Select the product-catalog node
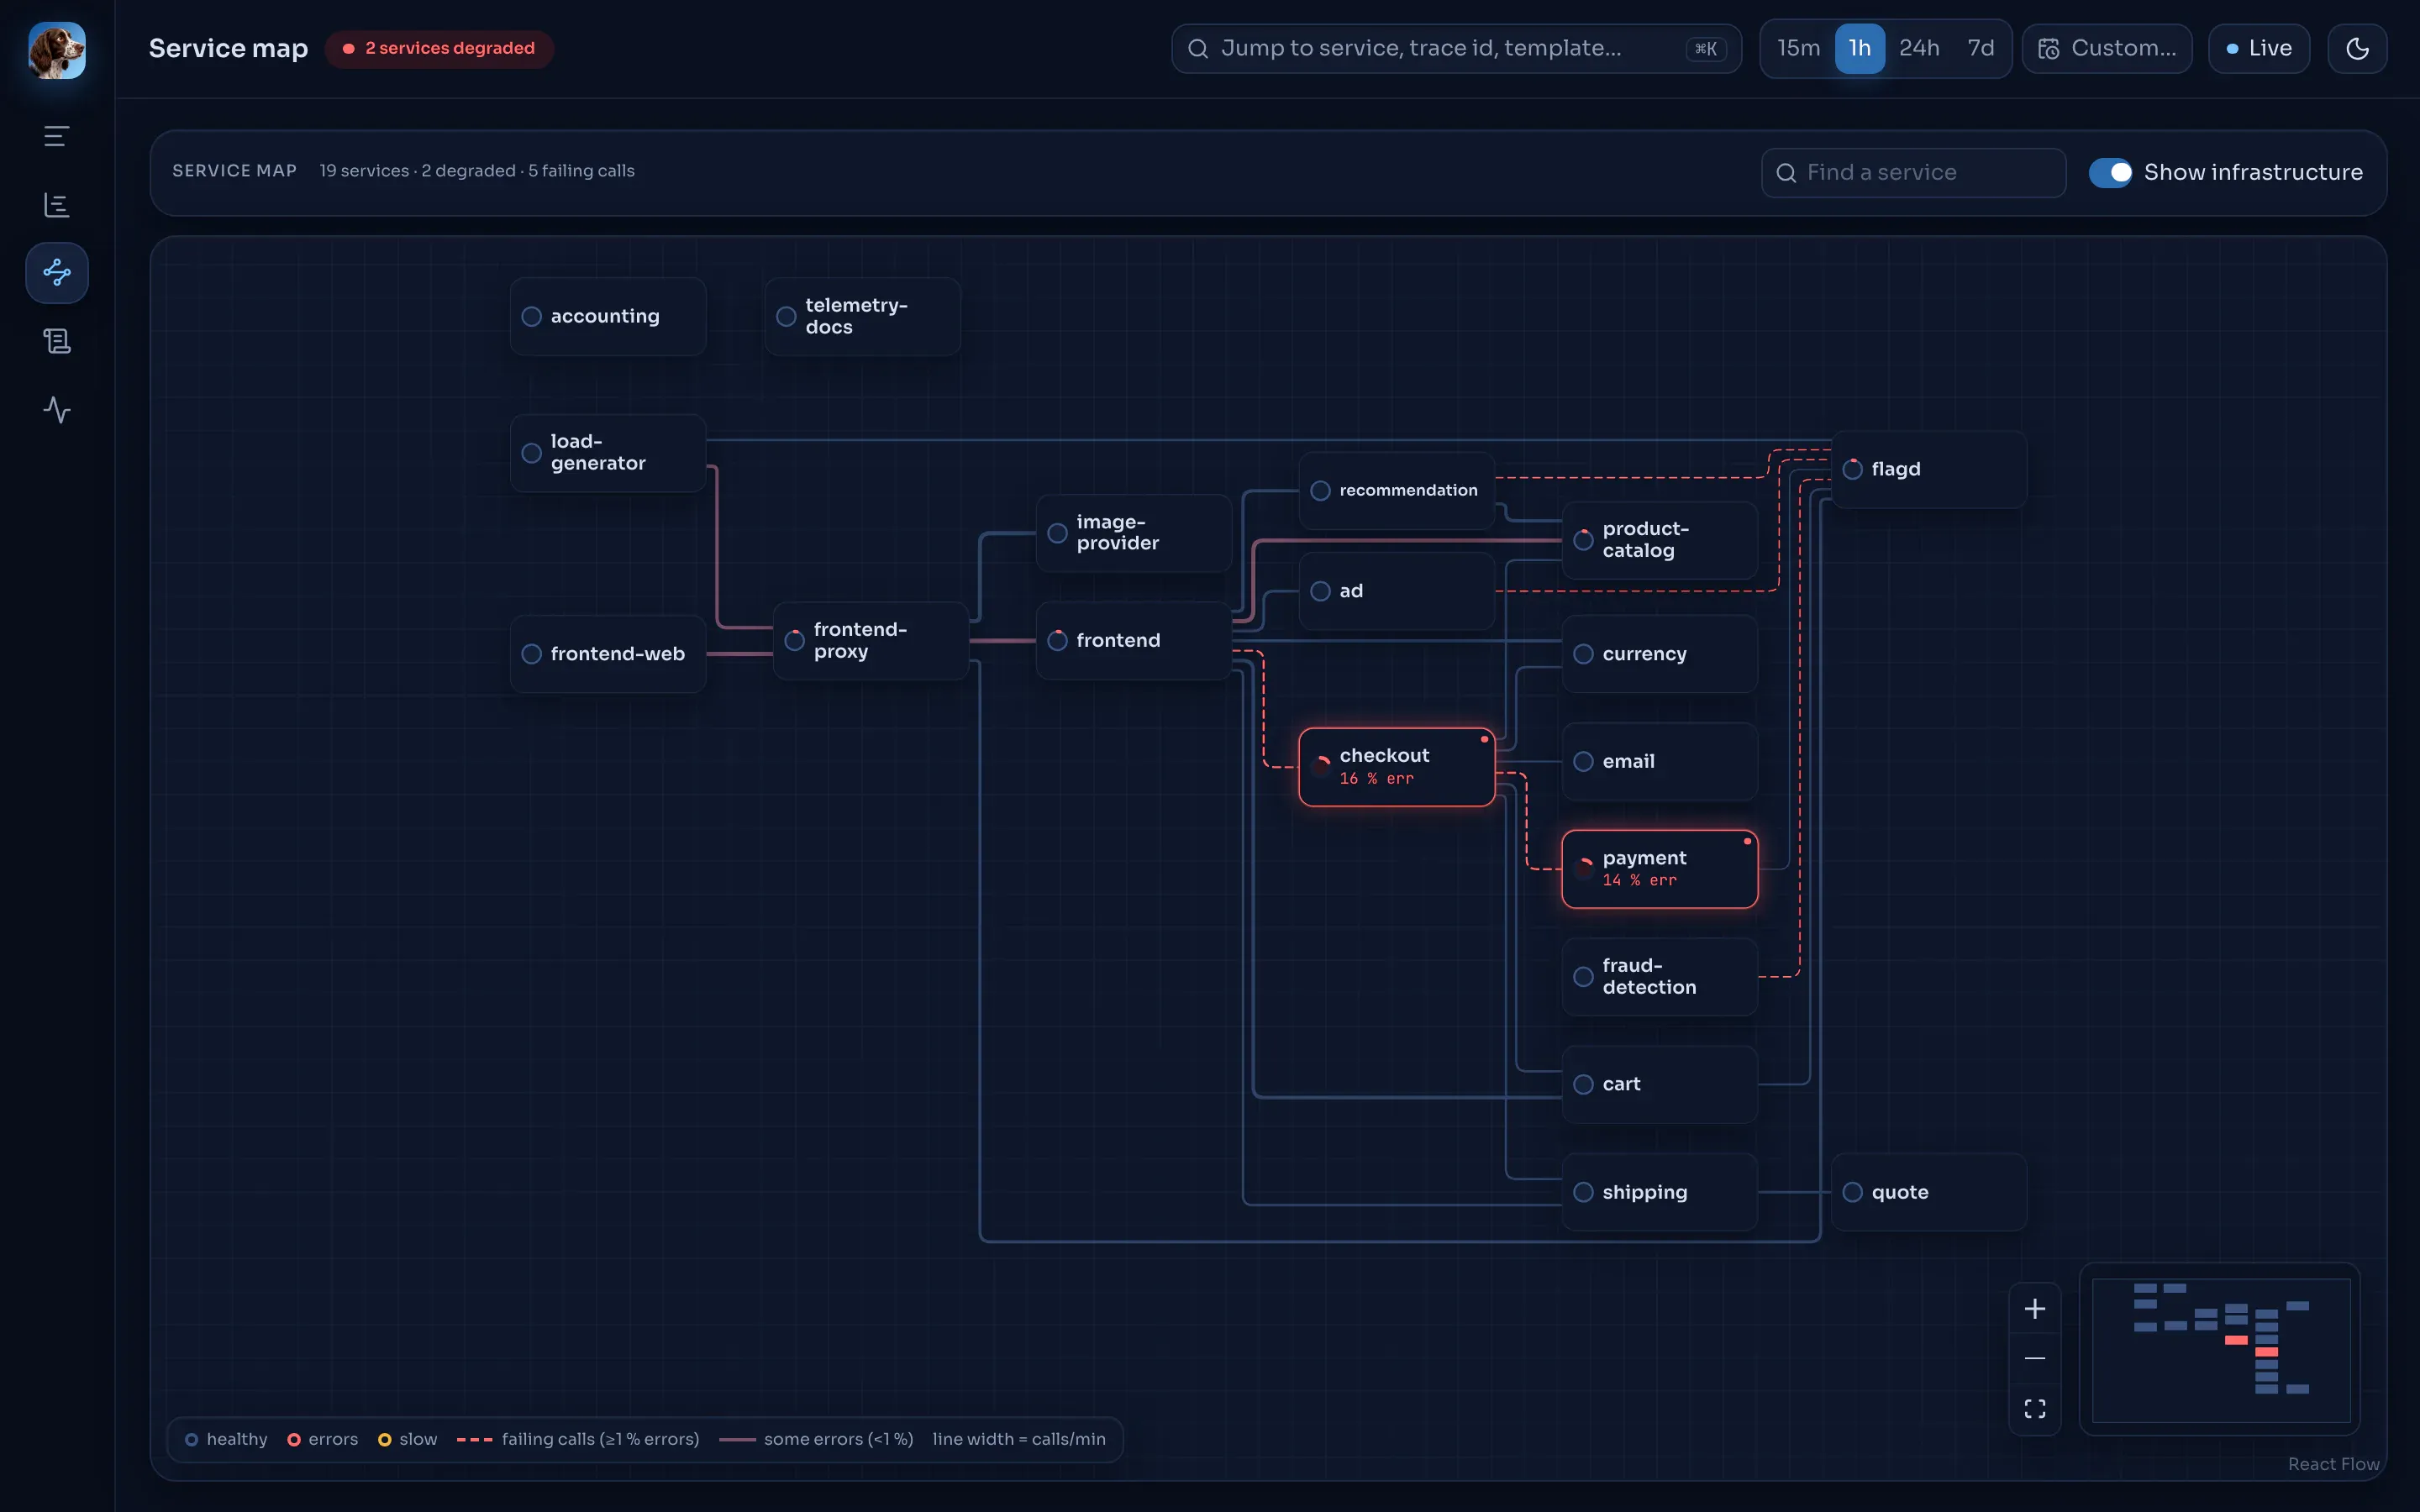The height and width of the screenshot is (1512, 2420). tap(1659, 540)
